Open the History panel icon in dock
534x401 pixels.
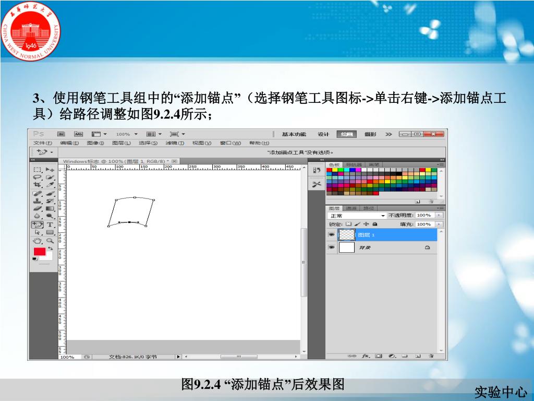click(317, 170)
